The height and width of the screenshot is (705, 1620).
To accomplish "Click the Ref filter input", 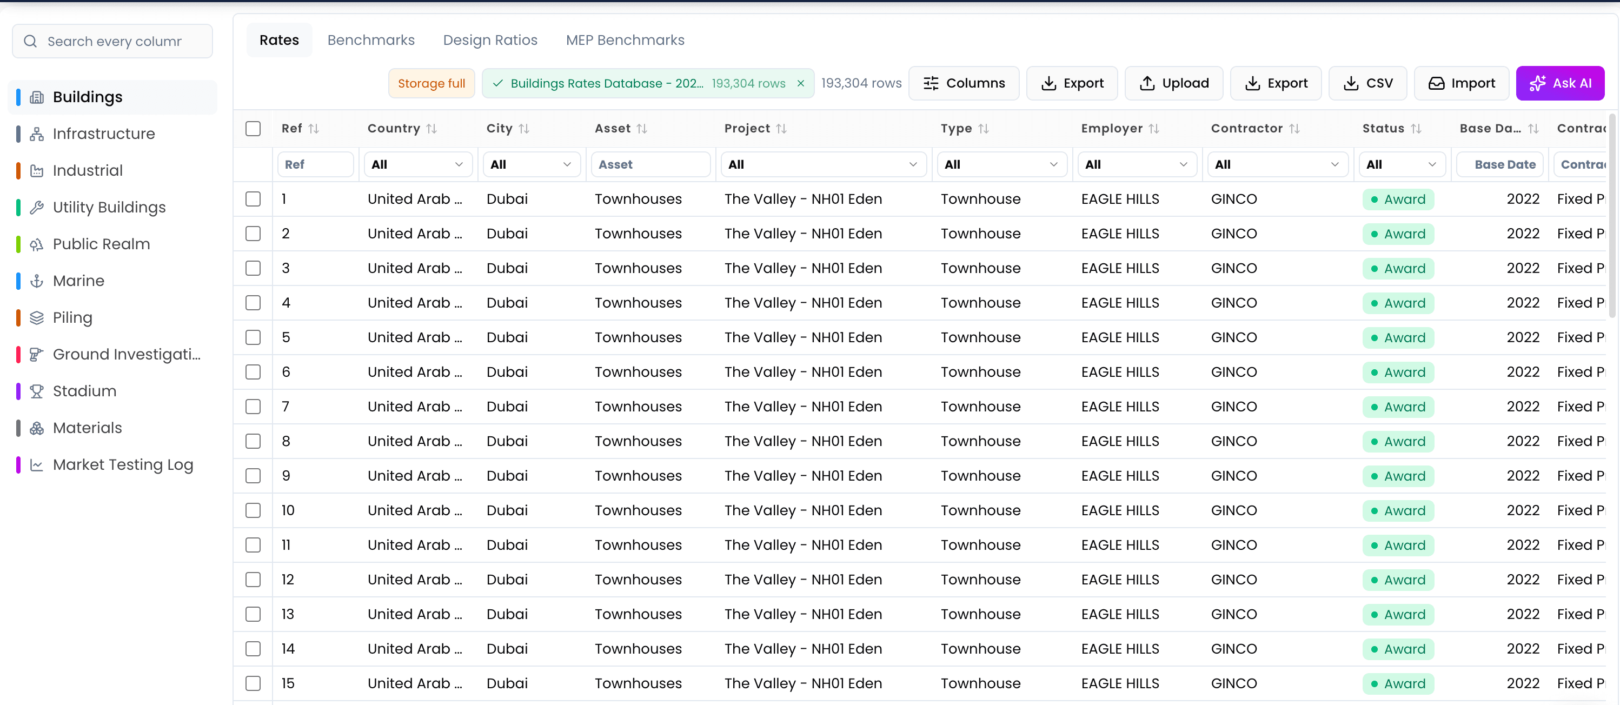I will [315, 165].
